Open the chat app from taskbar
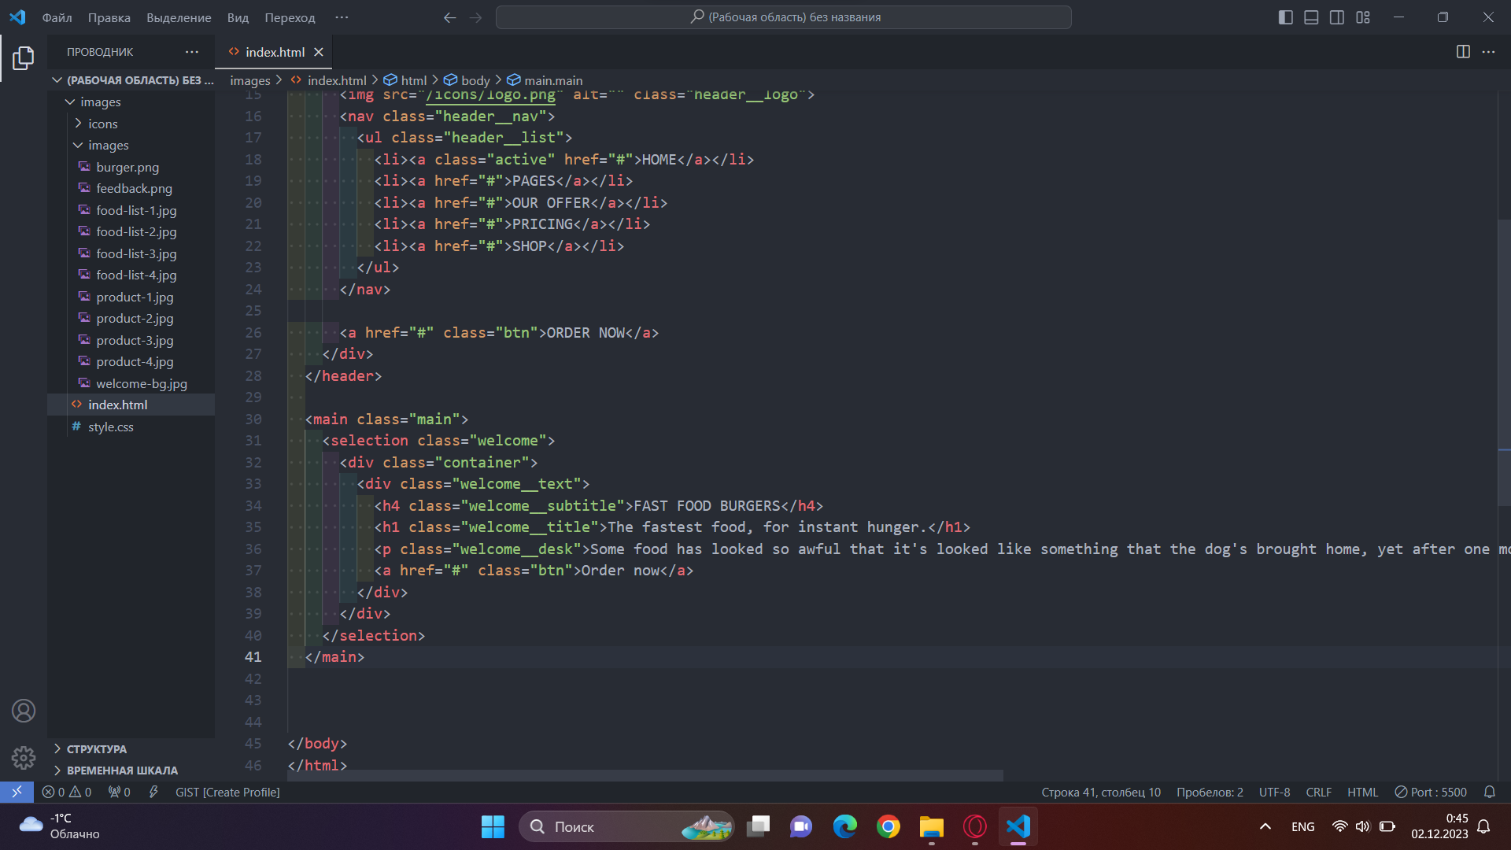The image size is (1511, 850). [x=801, y=826]
